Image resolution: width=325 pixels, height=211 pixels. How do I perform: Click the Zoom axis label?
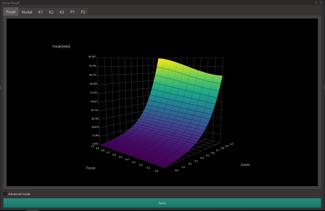pos(245,165)
